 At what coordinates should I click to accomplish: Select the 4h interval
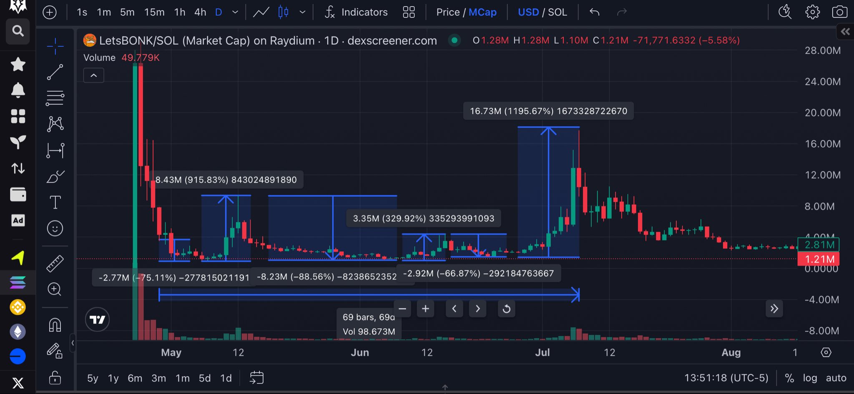[x=200, y=12]
